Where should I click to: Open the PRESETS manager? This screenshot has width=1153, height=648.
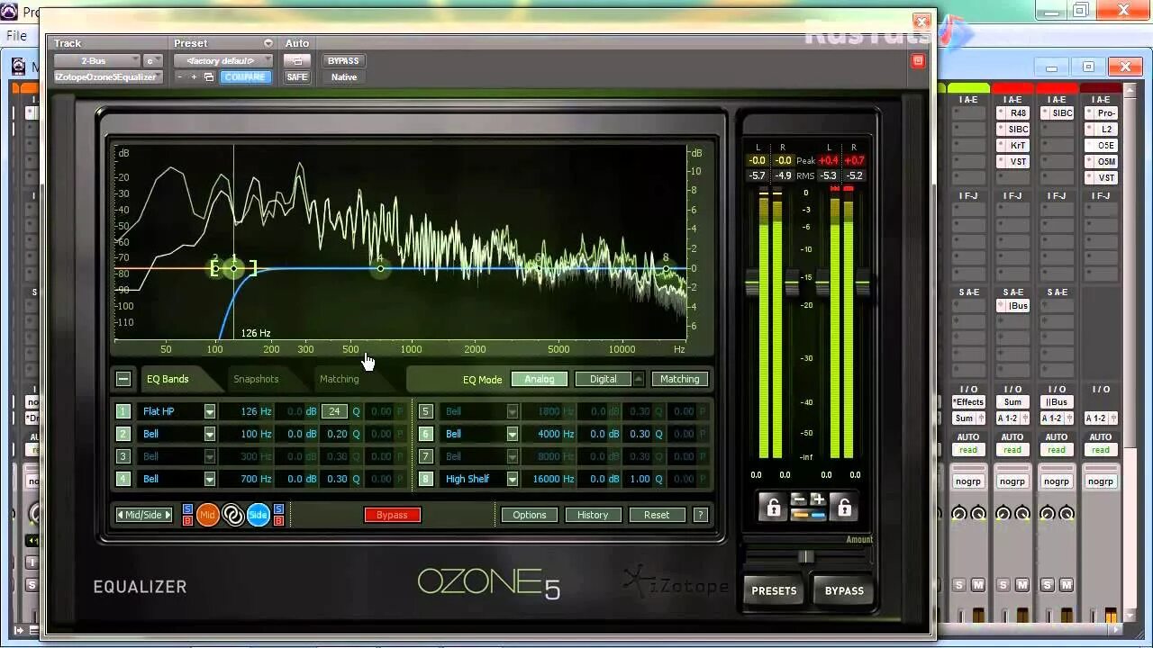(774, 590)
